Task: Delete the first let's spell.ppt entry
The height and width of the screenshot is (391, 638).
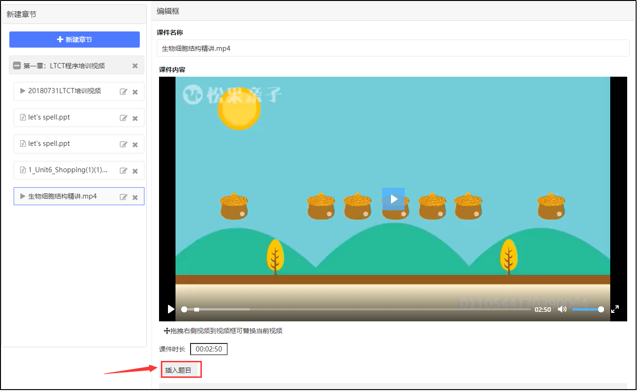Action: pyautogui.click(x=135, y=118)
